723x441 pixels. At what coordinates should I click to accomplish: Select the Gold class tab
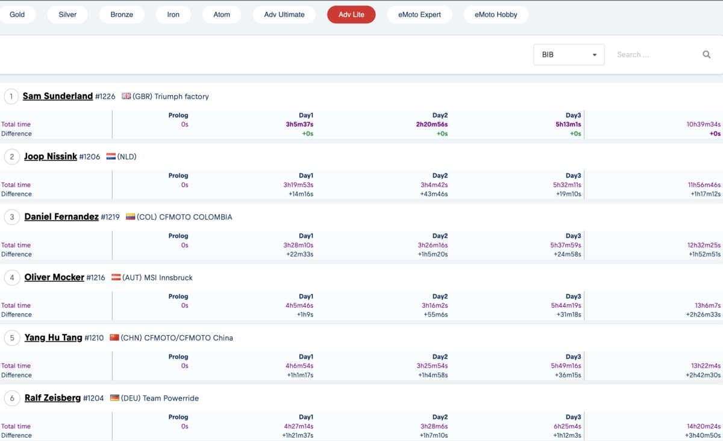click(x=17, y=14)
